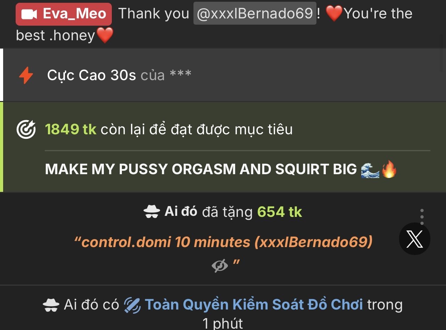Click the Cực Cao 30s notification row
Viewport: 446px width, 330px height.
click(x=223, y=75)
